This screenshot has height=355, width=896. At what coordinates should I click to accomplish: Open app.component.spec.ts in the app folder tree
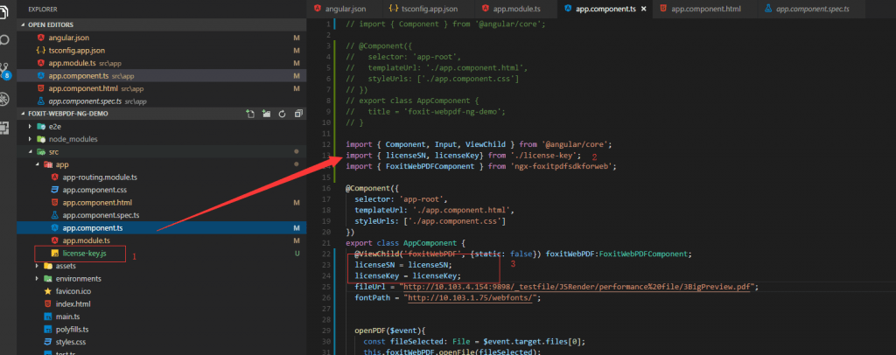point(162,215)
